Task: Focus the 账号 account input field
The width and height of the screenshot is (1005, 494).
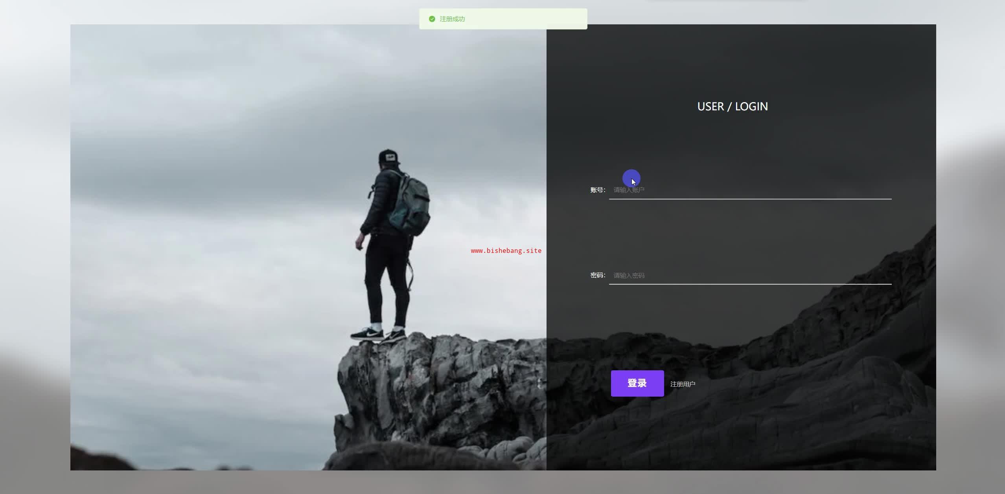Action: [749, 190]
